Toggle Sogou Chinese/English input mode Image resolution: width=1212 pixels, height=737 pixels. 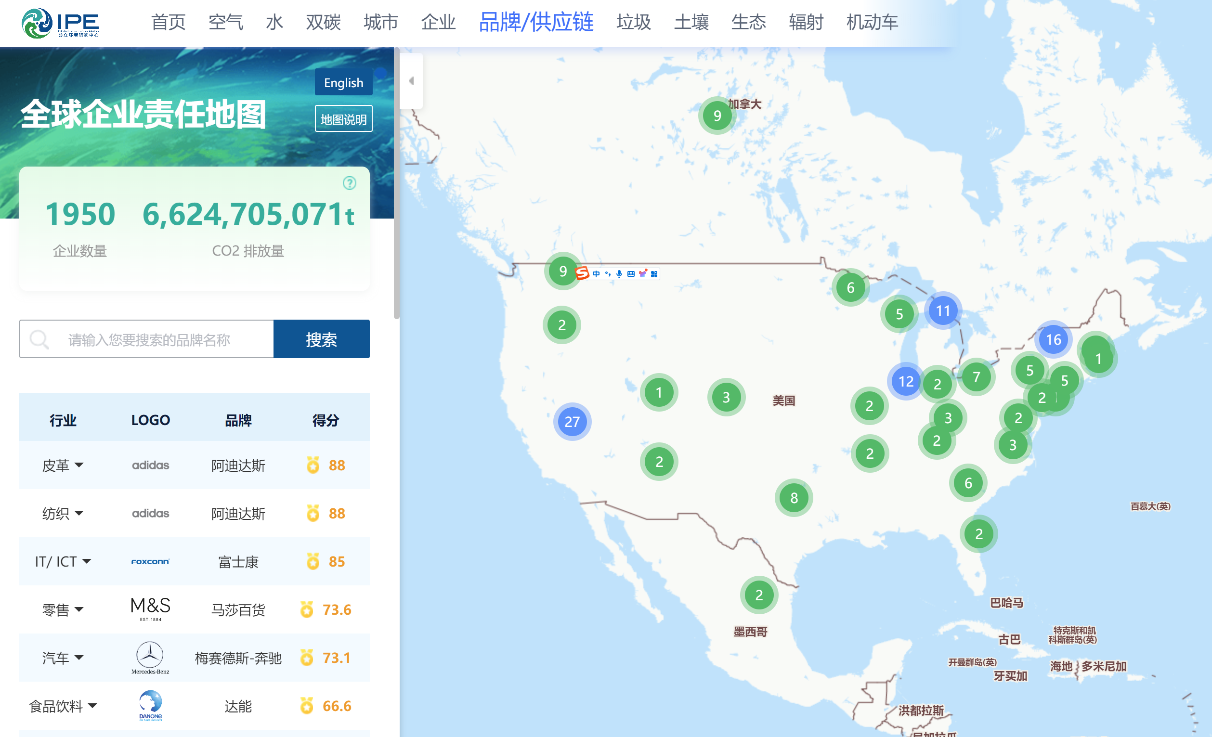tap(596, 274)
